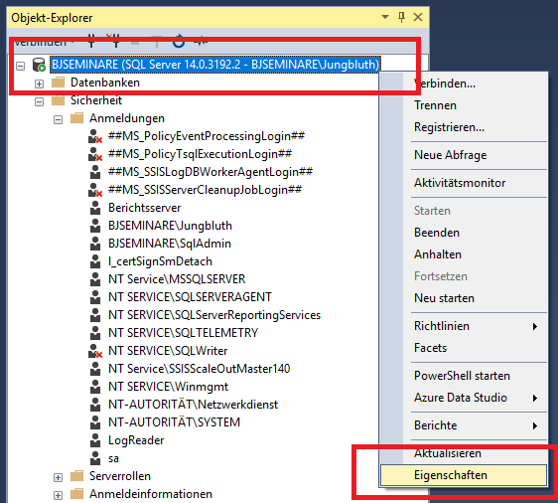Select PowerShell starten menu entry
This screenshot has width=558, height=503.
[462, 376]
